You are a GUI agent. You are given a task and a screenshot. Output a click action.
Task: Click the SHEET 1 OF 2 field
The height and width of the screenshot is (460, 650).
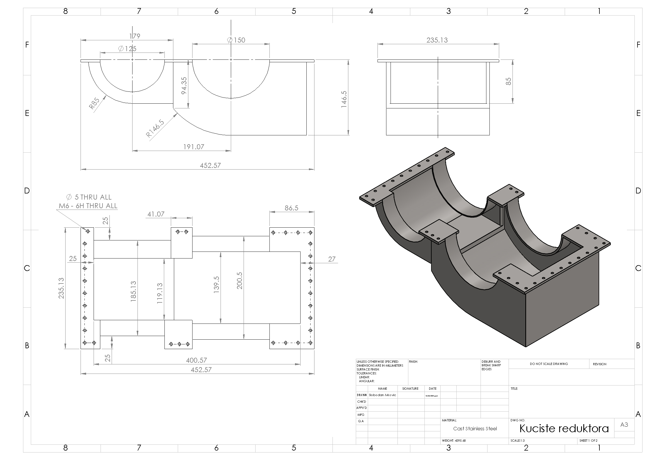[588, 441]
